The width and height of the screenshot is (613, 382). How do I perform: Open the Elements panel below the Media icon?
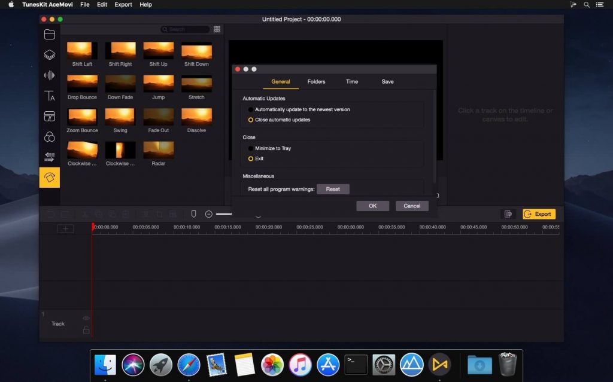tap(50, 54)
